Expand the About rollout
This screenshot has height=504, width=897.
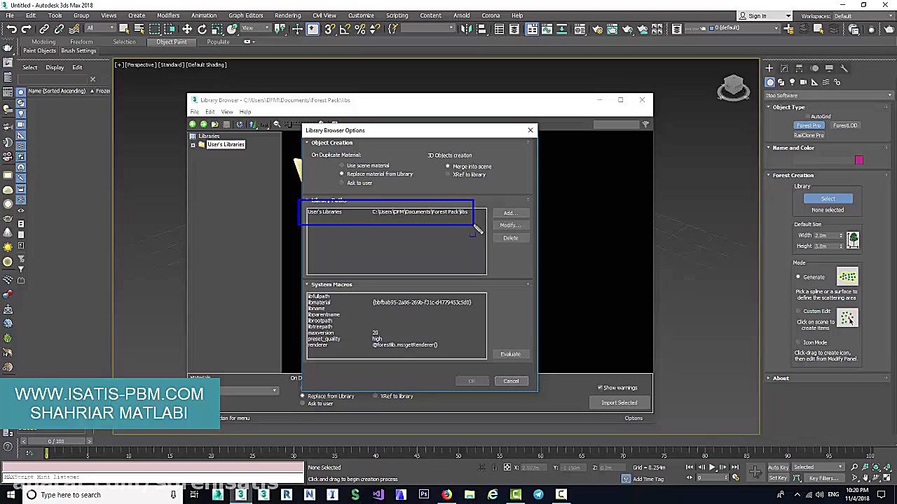pyautogui.click(x=781, y=378)
